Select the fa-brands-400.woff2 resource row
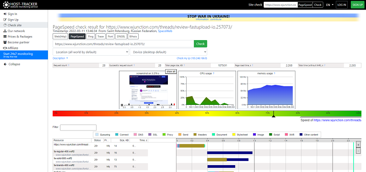 click(100, 167)
